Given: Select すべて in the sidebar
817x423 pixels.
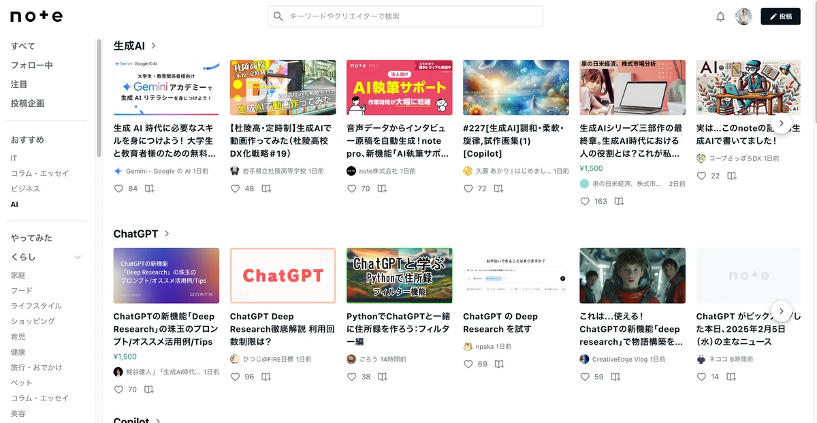Looking at the screenshot, I should (23, 46).
